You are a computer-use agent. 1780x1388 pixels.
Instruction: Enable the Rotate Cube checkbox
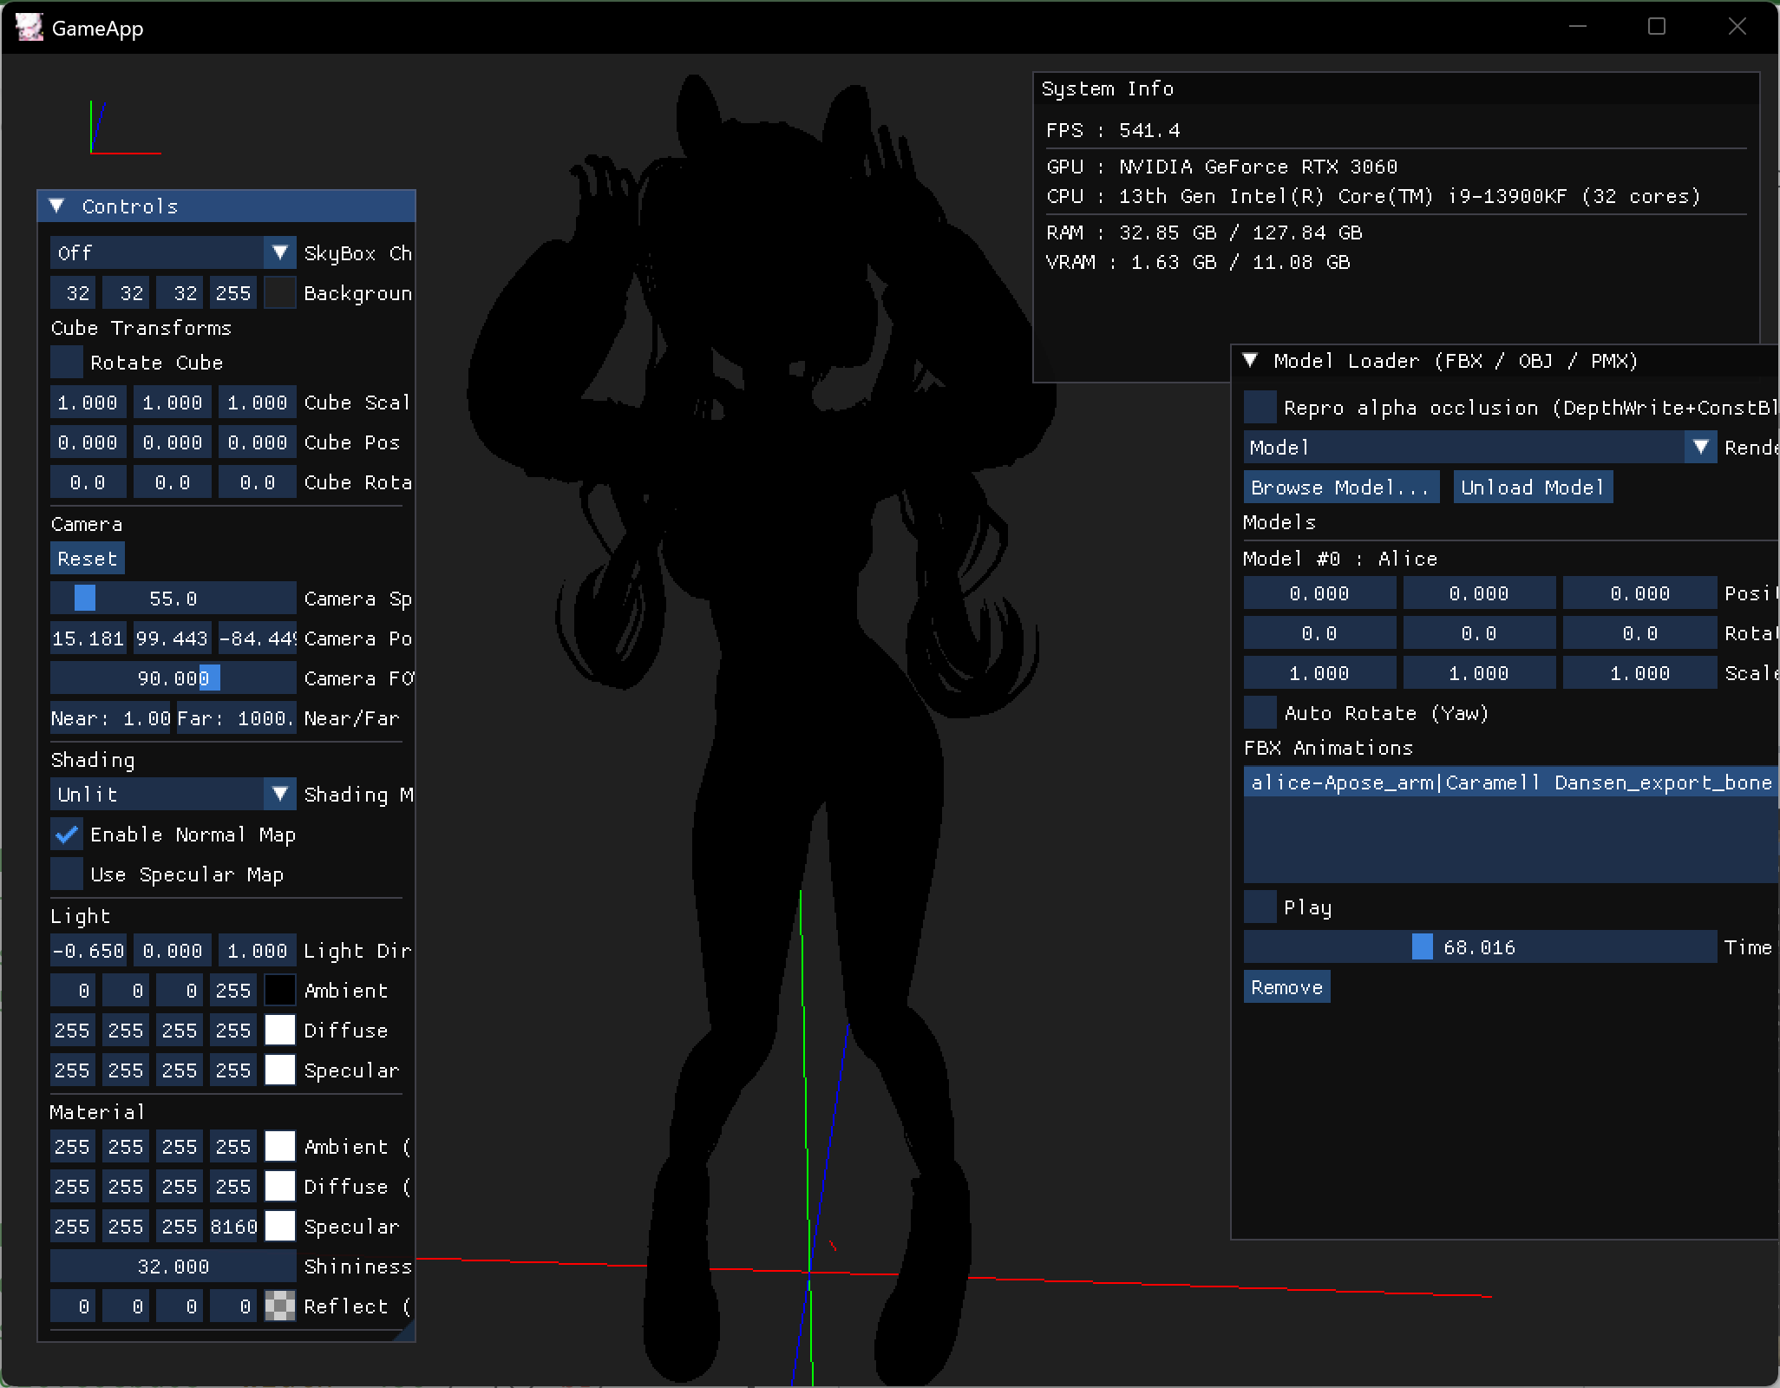(x=67, y=363)
